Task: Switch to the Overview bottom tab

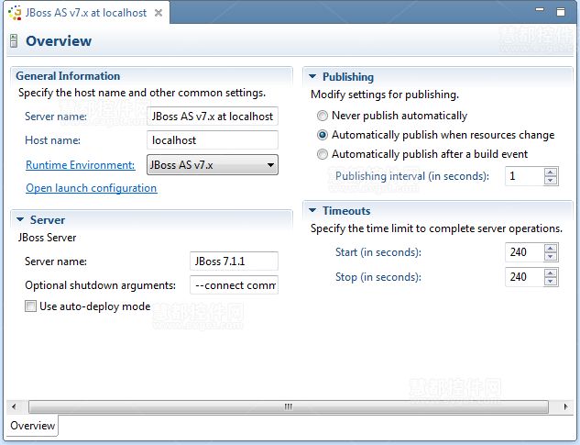Action: pyautogui.click(x=33, y=426)
